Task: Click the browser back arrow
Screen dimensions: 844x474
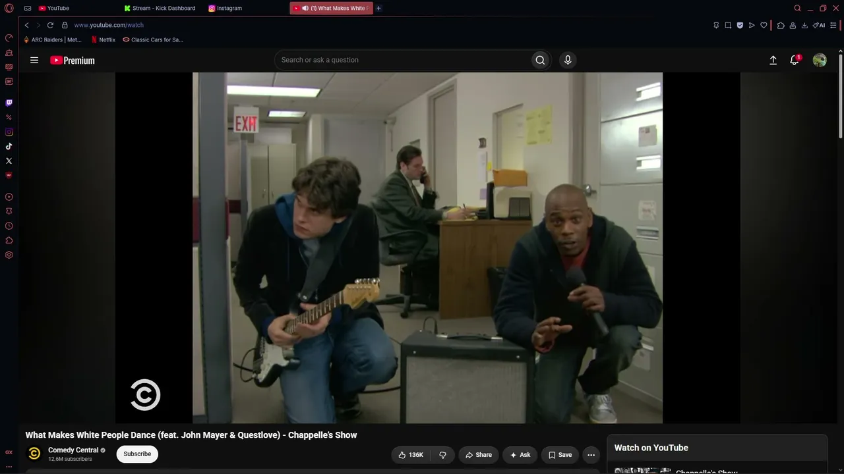Action: coord(26,25)
